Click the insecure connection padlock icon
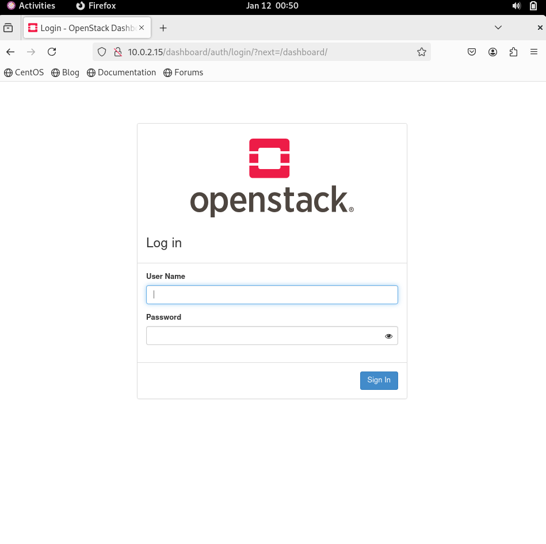The image size is (546, 544). pos(118,52)
